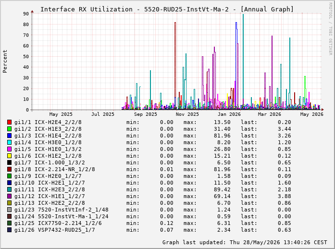Click the dark green gi1/25 legend swatch

point(9,223)
